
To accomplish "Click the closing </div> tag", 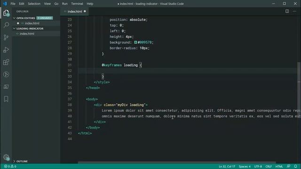I will tap(100, 122).
